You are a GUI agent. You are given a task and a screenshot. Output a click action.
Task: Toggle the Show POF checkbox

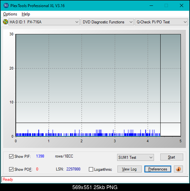coord(11,169)
